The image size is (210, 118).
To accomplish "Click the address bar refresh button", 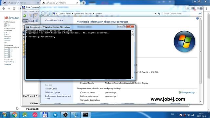I will [159, 14].
